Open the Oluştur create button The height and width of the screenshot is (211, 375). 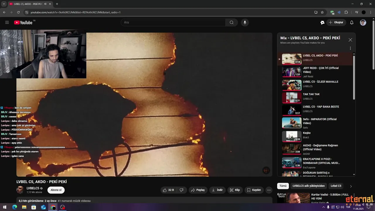336,23
